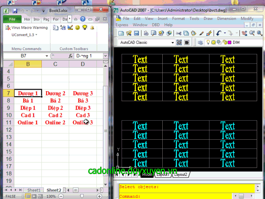This screenshot has width=265, height=199.
Task: Click the light bulb custom toolbar icon
Action: (x=84, y=28)
